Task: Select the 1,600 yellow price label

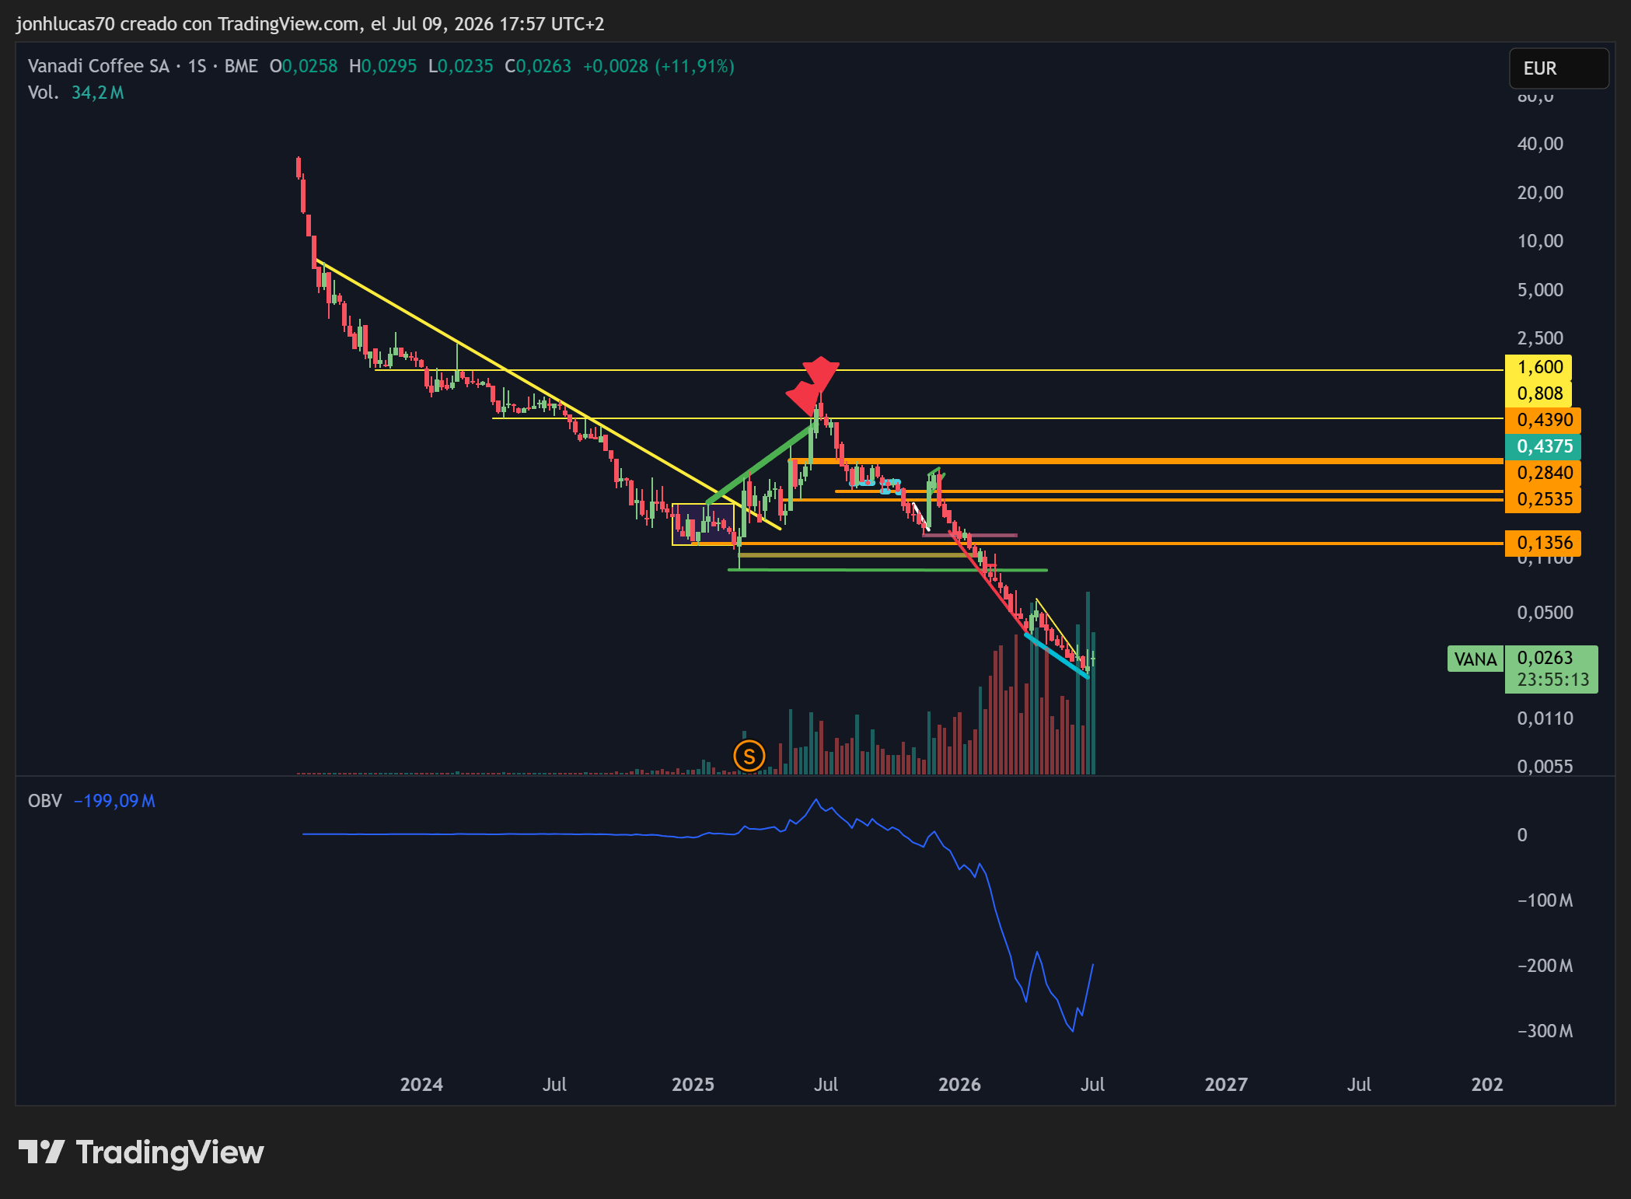Action: [x=1538, y=367]
